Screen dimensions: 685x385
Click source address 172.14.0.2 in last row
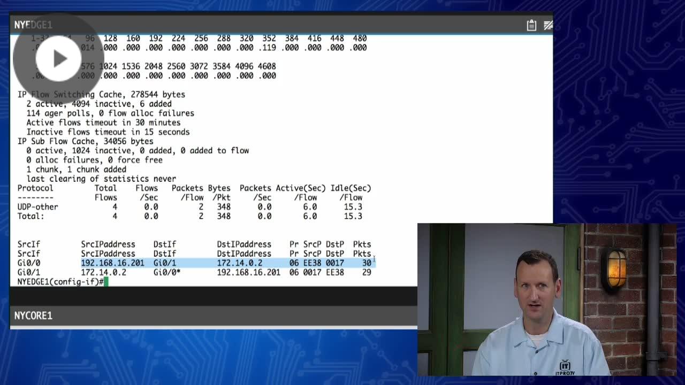pos(104,272)
